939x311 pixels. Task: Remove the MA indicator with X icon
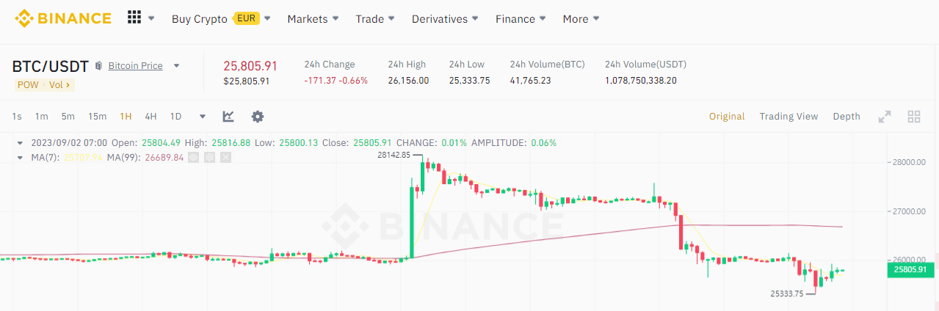[225, 157]
